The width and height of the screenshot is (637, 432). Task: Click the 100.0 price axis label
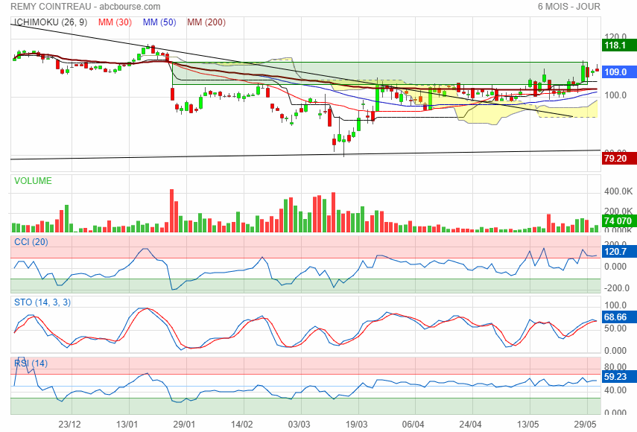[x=615, y=95]
